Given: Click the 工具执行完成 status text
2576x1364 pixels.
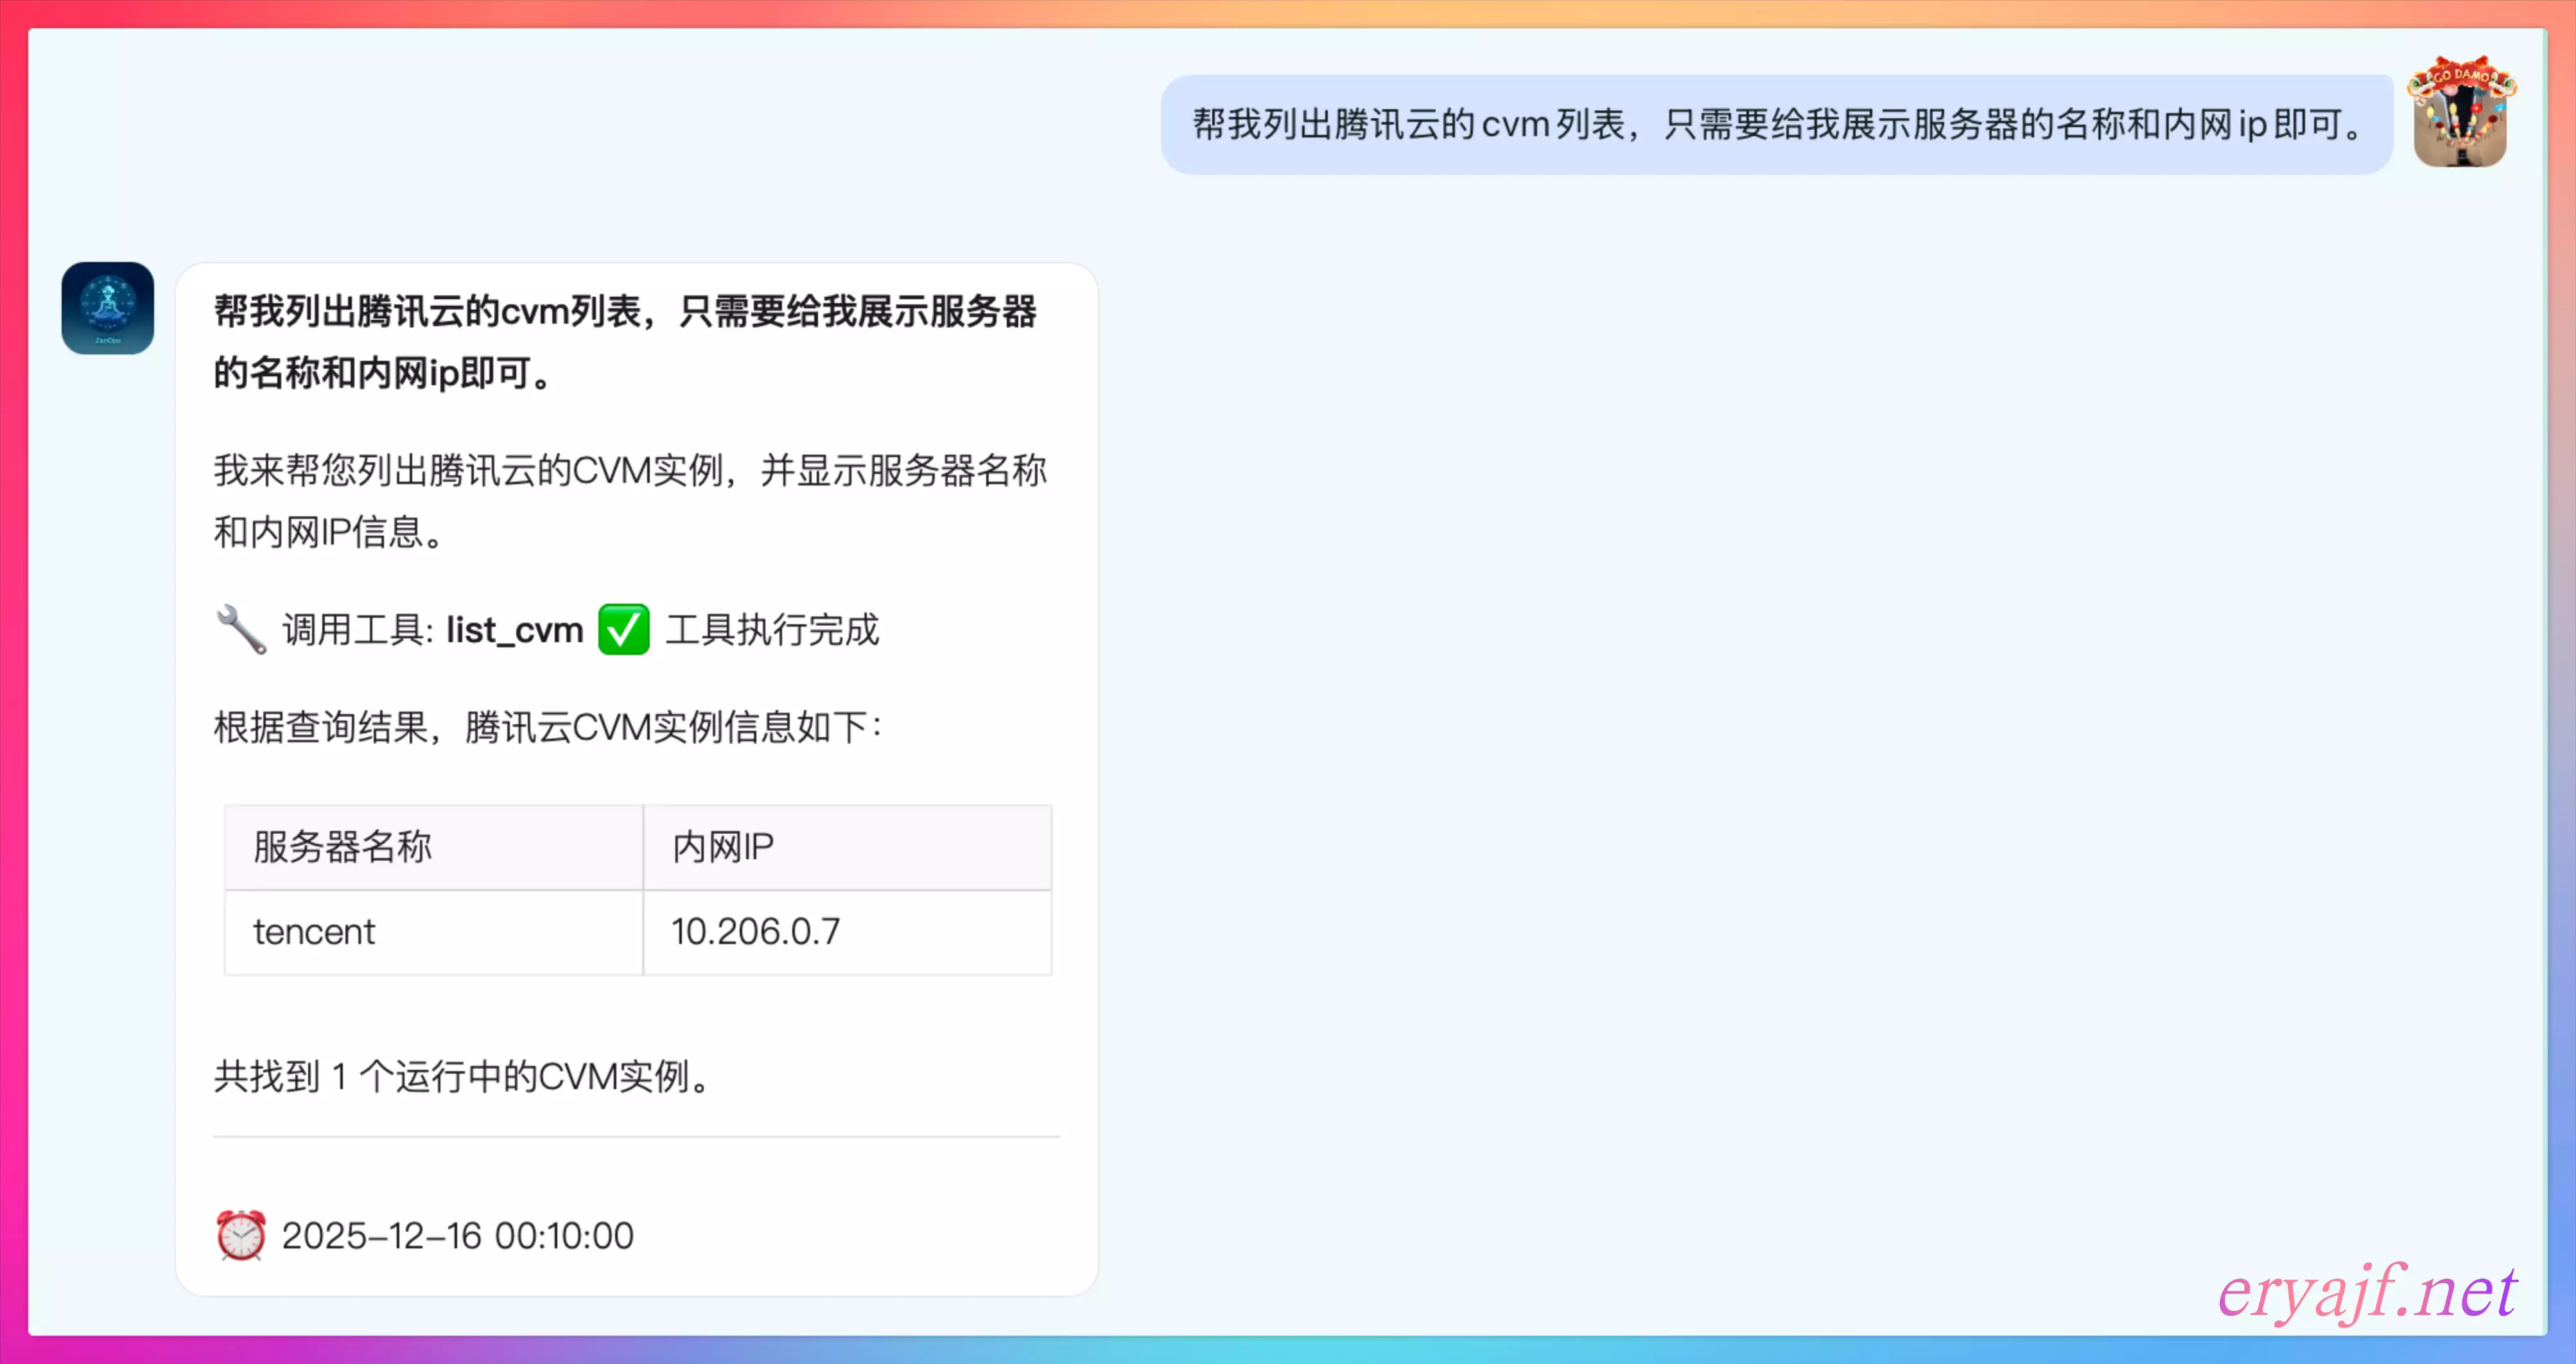Looking at the screenshot, I should tap(772, 630).
